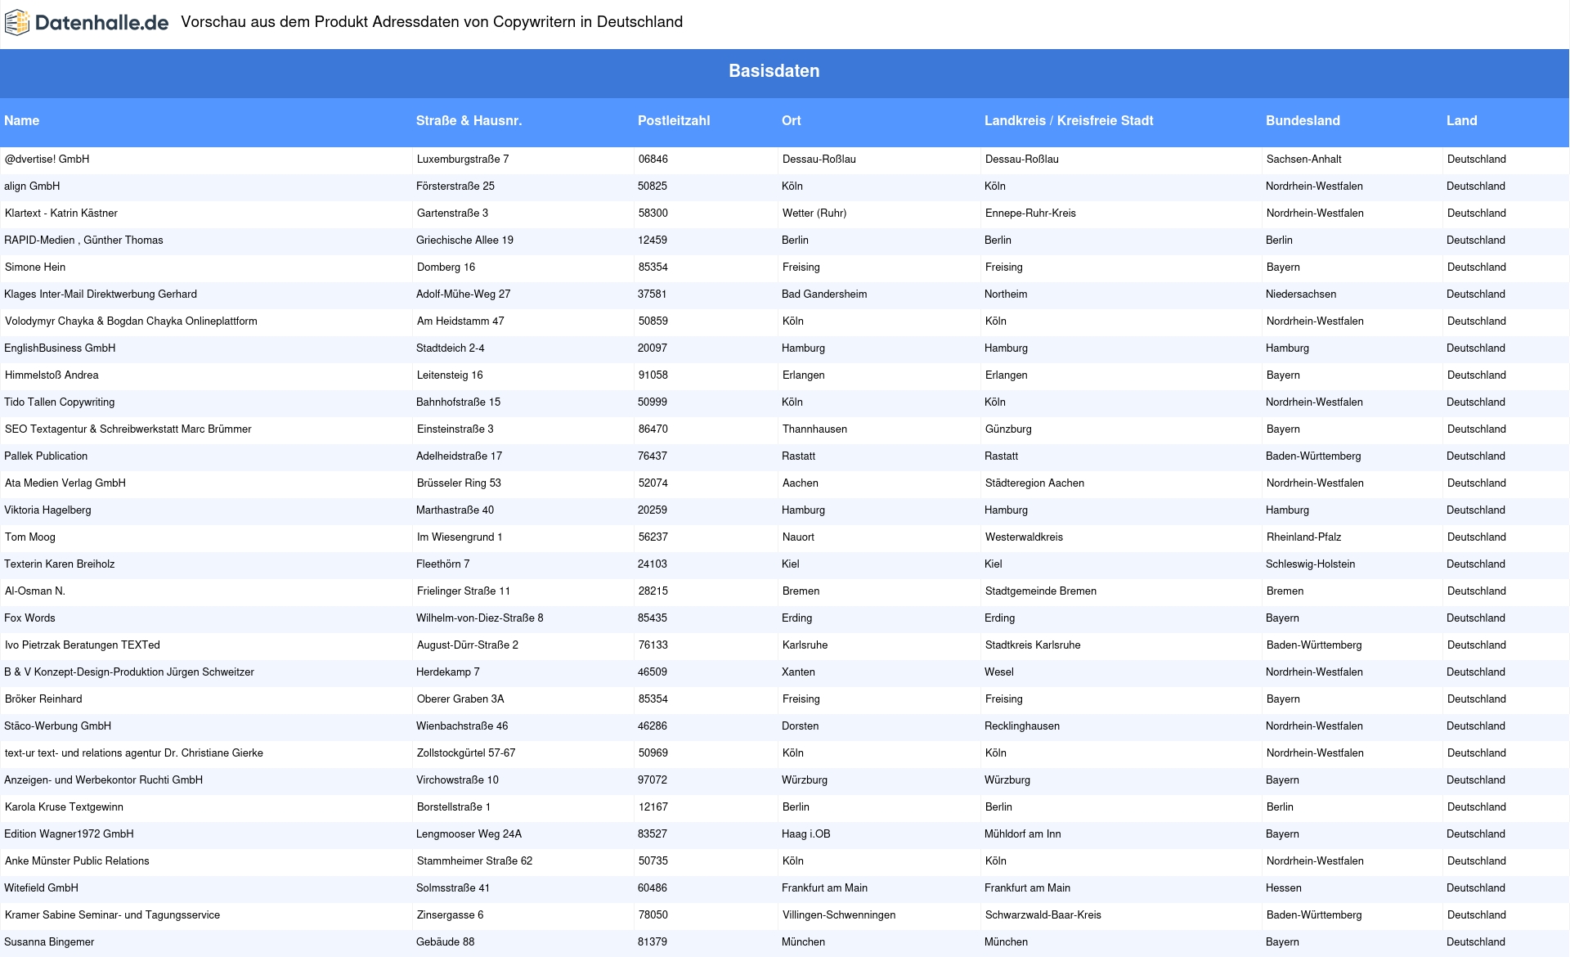Select the align GmbH name cell
The height and width of the screenshot is (957, 1570).
[x=32, y=186]
